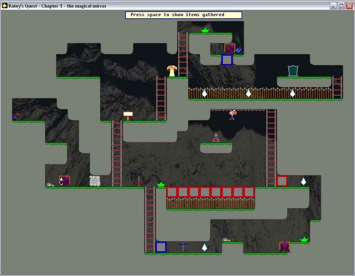This screenshot has height=276, width=355.
Task: Click the red cross lever marker
Action: [139, 182]
